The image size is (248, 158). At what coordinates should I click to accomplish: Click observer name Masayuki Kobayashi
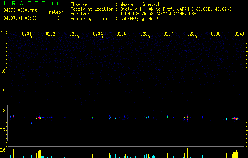[x=142, y=4]
